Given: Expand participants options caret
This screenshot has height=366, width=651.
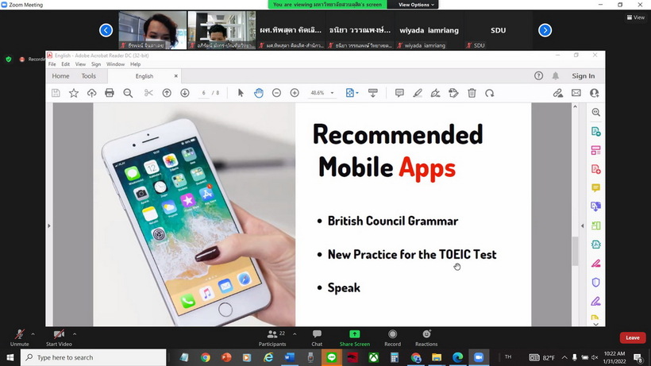Looking at the screenshot, I should coord(295,333).
